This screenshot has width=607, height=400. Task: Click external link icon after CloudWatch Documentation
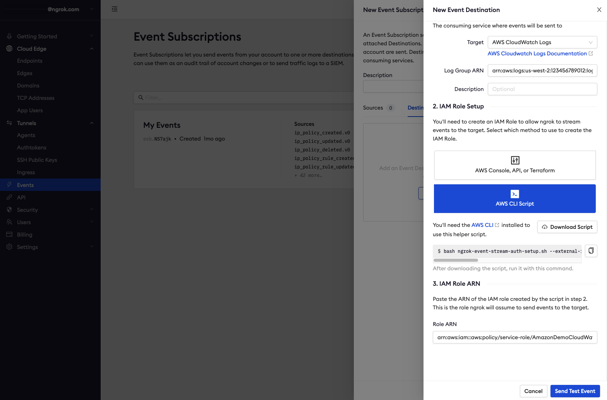591,53
